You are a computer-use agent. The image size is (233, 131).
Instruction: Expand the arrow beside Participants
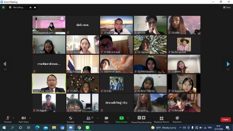(98, 118)
